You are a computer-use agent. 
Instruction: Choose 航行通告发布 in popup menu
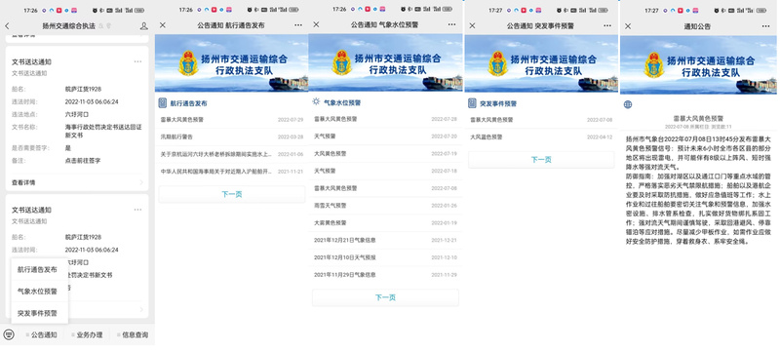[x=37, y=269]
